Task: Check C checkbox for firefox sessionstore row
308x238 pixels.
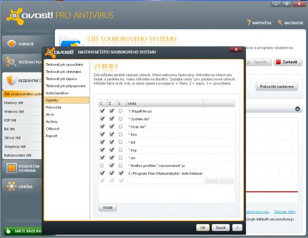Action: pyautogui.click(x=102, y=166)
